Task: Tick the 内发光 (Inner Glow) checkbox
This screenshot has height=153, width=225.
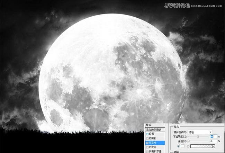Action: [x=147, y=147]
